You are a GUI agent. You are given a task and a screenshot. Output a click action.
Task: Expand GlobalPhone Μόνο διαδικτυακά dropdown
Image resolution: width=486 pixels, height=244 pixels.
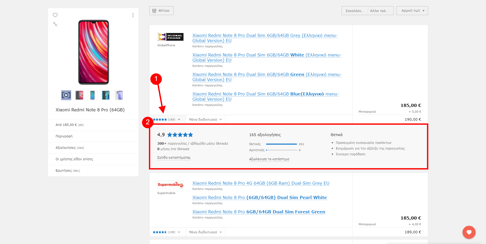coord(205,120)
